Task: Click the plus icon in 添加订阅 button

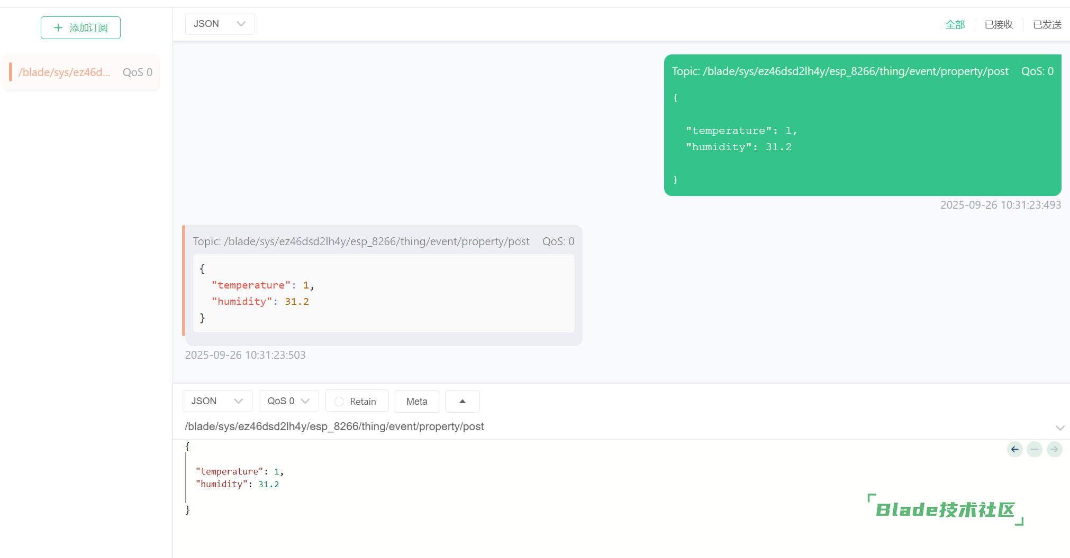Action: tap(58, 27)
